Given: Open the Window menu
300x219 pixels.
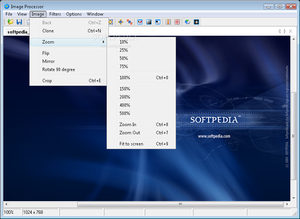Looking at the screenshot, I should click(95, 14).
